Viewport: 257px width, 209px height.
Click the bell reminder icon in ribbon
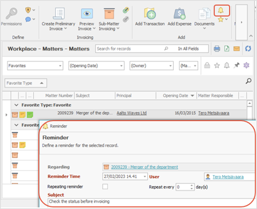[221, 11]
